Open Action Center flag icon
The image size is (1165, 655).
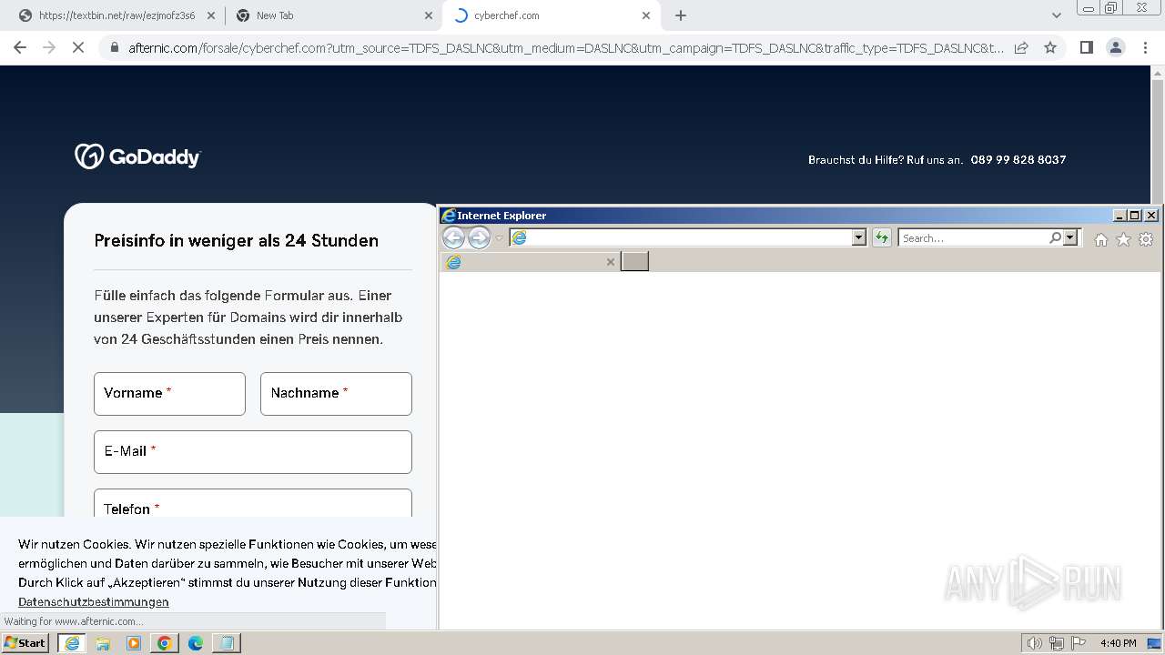[1079, 643]
